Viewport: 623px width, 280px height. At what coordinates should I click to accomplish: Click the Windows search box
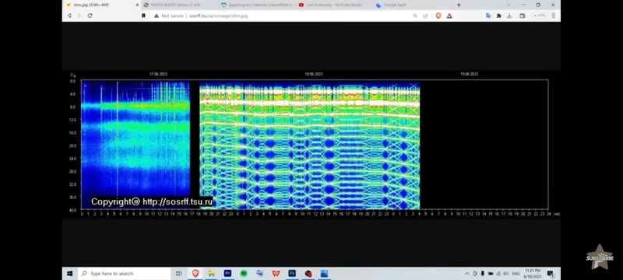(125, 273)
